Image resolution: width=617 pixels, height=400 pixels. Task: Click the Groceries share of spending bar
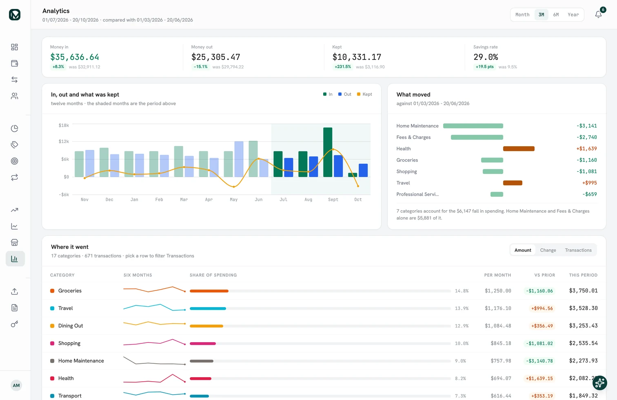point(320,291)
